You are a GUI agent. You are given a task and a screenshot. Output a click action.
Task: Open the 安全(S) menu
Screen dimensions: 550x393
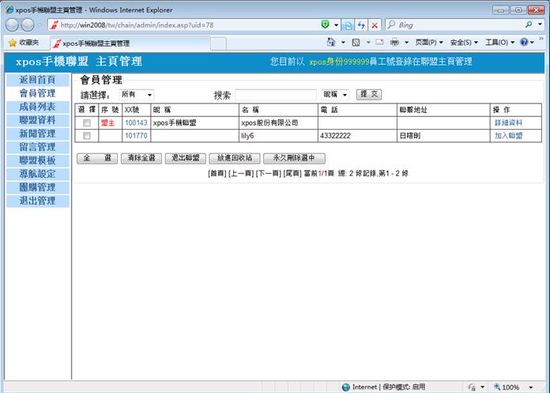coord(464,43)
